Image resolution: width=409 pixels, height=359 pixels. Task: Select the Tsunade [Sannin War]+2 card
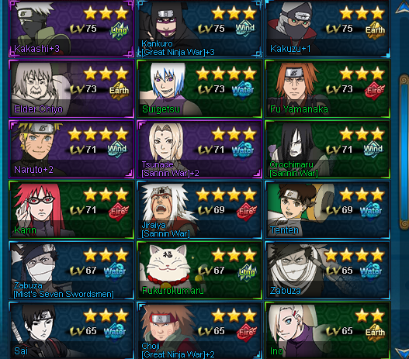point(199,149)
